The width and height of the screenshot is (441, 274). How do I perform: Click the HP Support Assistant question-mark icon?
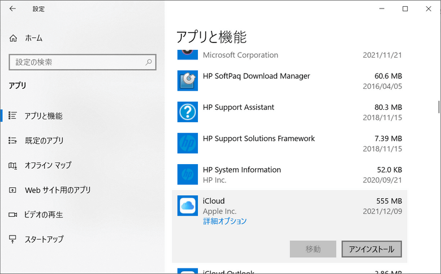188,112
